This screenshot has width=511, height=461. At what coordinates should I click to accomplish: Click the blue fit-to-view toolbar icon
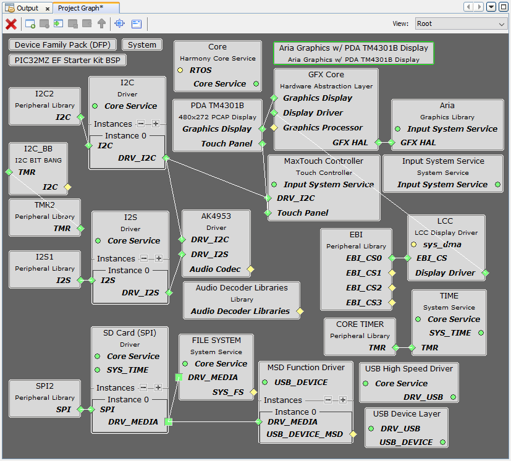tap(119, 24)
